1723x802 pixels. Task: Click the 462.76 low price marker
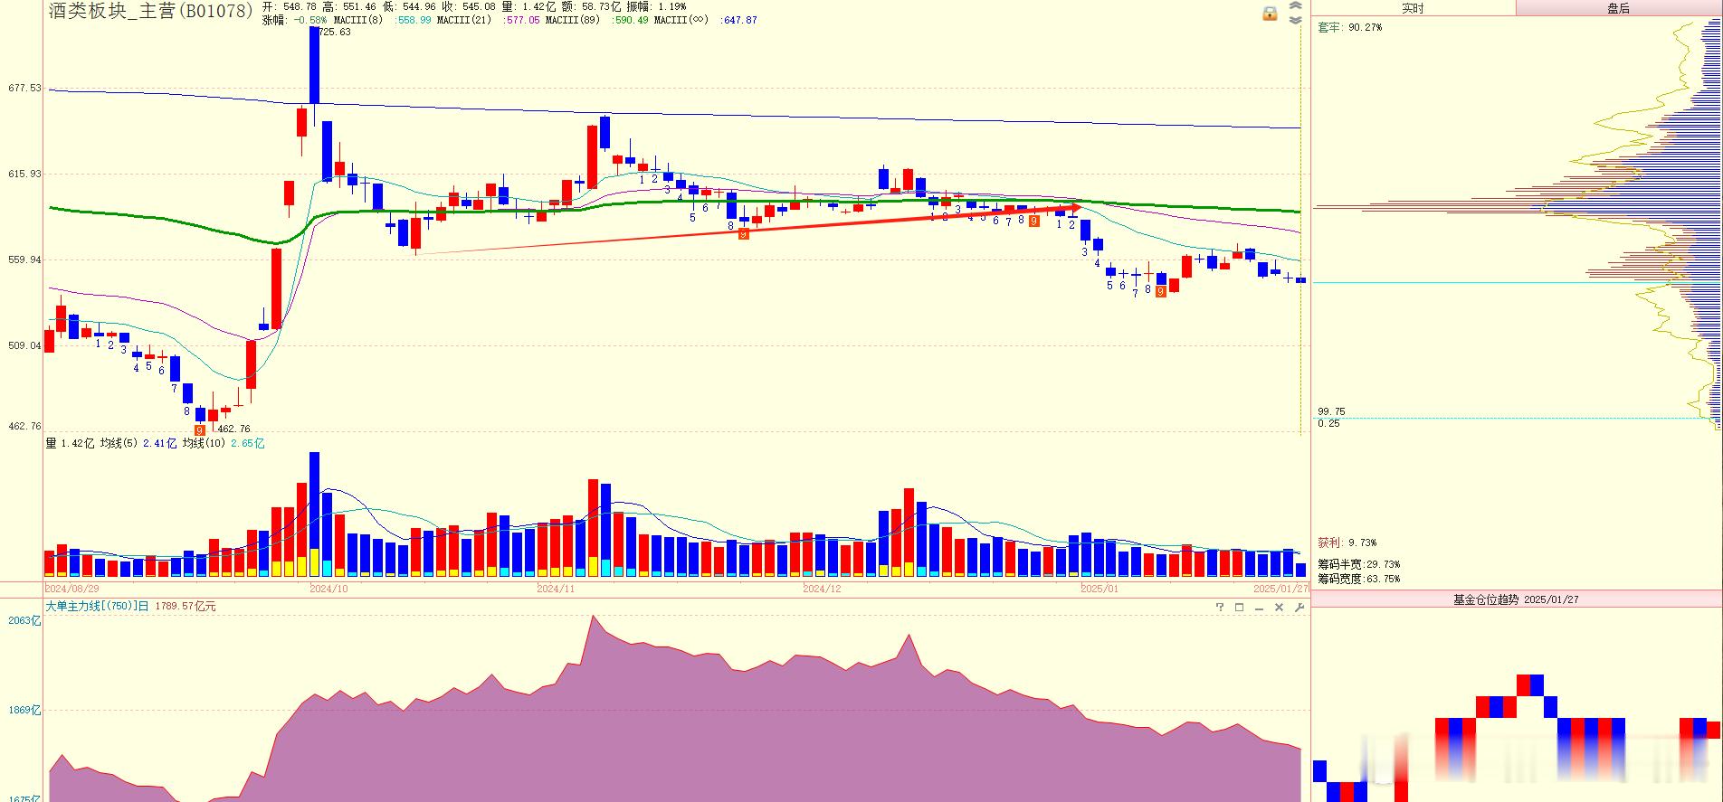234,429
